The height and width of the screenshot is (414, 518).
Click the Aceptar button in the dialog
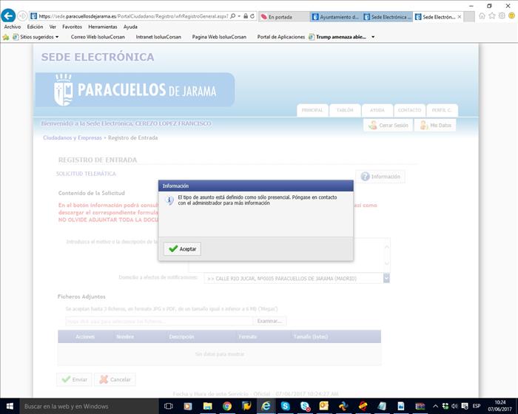[x=182, y=249]
